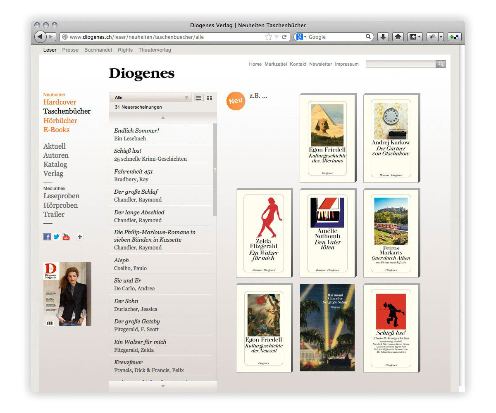Open the Twitter icon in sidebar
This screenshot has height=413, width=496.
click(57, 237)
